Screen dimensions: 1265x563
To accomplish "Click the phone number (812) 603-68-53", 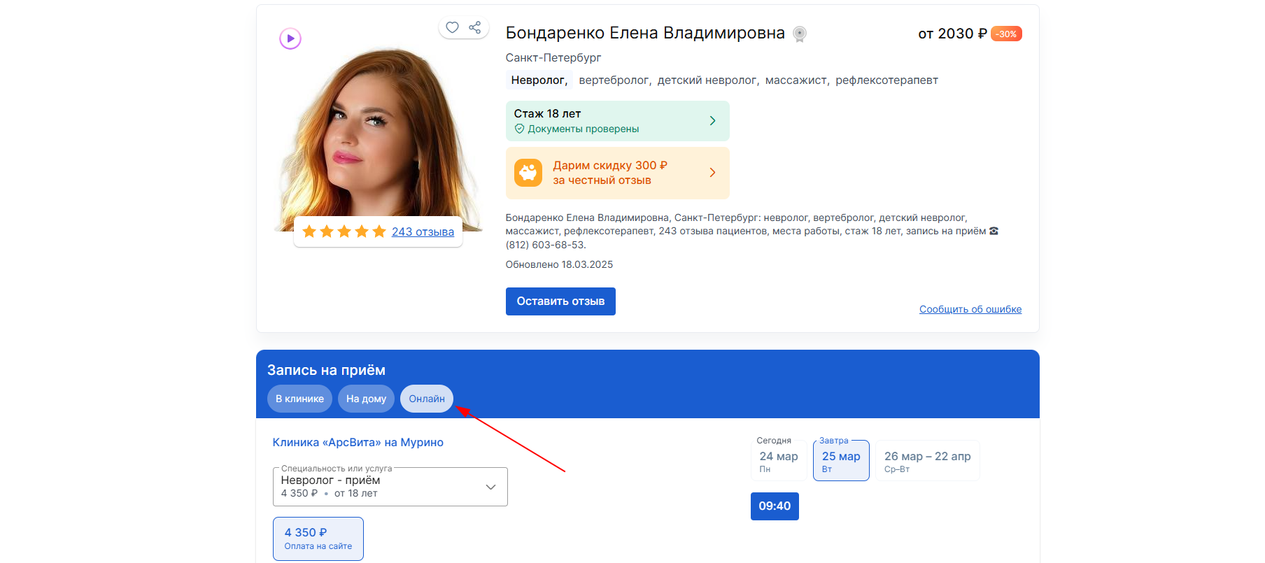I will pyautogui.click(x=545, y=245).
